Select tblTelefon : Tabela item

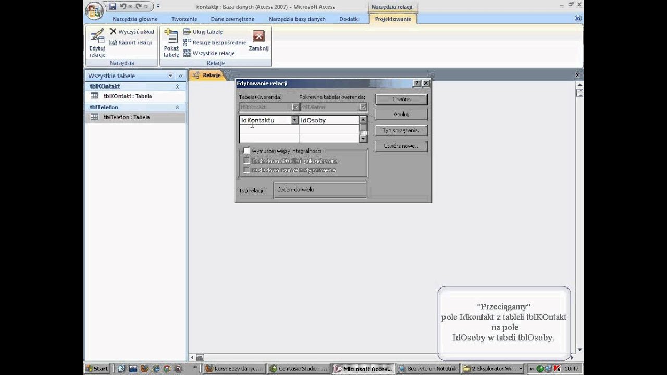click(x=135, y=117)
